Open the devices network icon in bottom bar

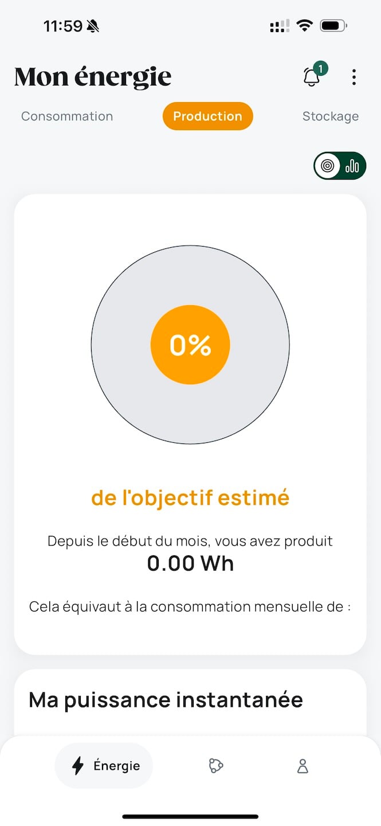[215, 765]
